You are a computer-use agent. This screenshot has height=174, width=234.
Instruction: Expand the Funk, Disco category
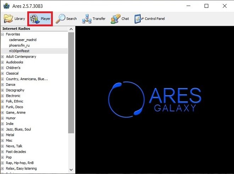point(2,107)
